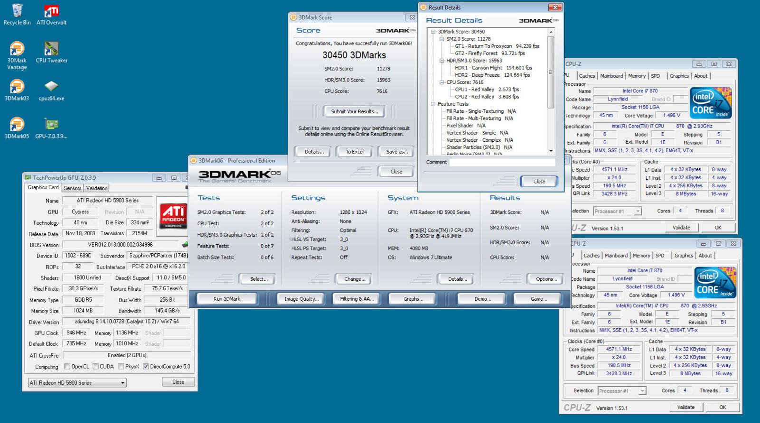760x423 pixels.
Task: Toggle the DirectCompute 5.0 checkbox
Action: click(146, 367)
